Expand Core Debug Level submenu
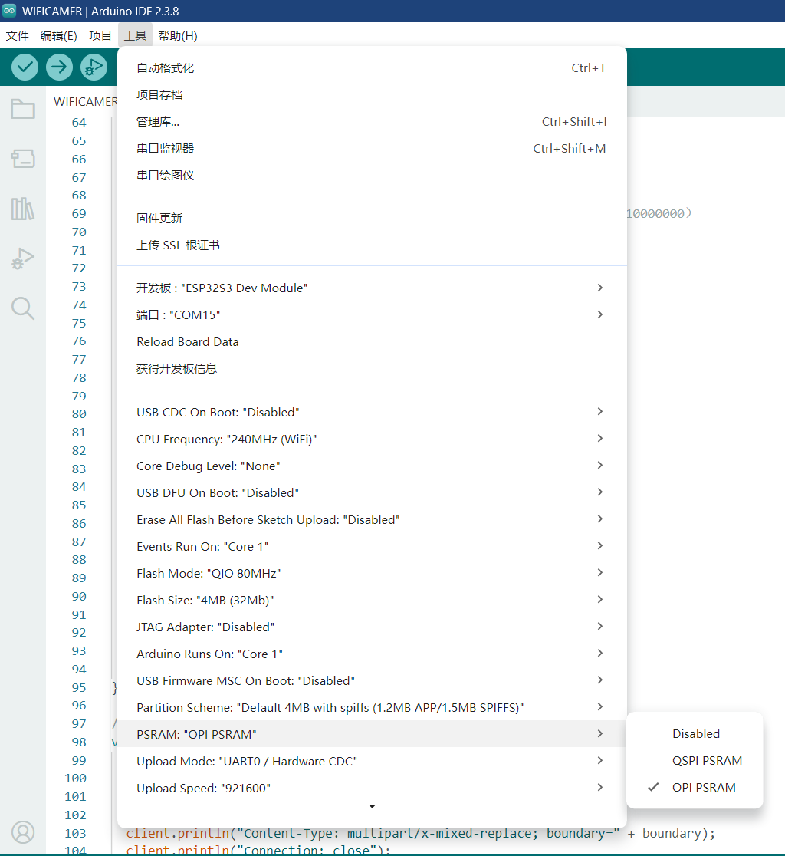The width and height of the screenshot is (785, 856). tap(372, 466)
